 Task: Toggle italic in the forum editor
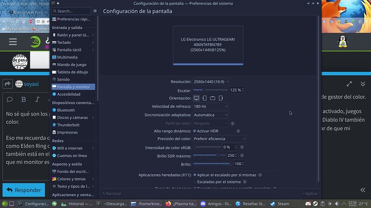[x=37, y=100]
